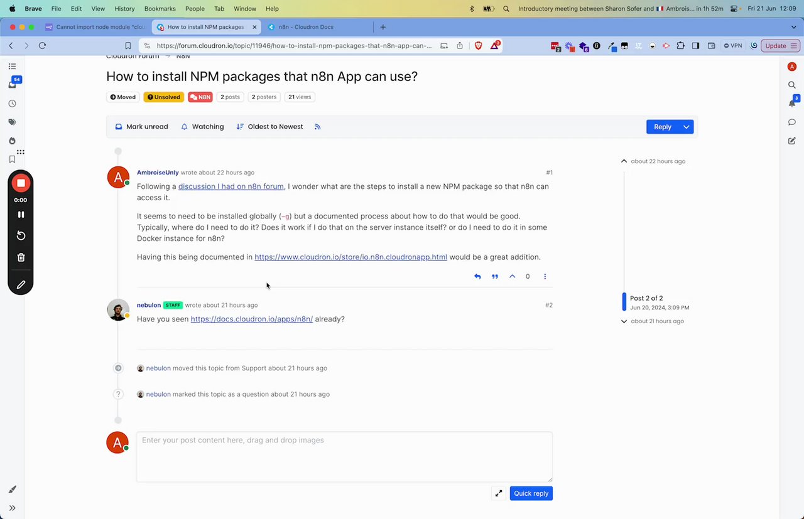Click the forum URL address bar

coord(294,46)
